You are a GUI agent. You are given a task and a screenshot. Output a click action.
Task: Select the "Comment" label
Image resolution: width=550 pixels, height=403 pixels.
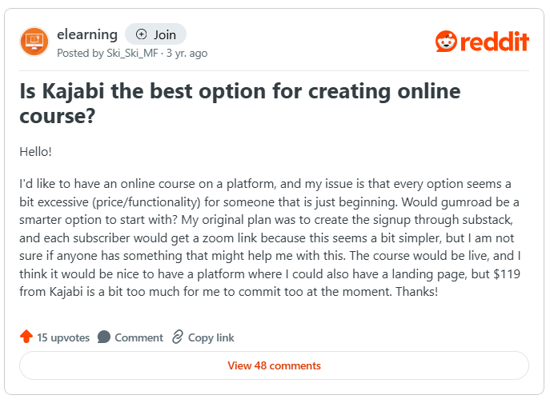point(139,337)
